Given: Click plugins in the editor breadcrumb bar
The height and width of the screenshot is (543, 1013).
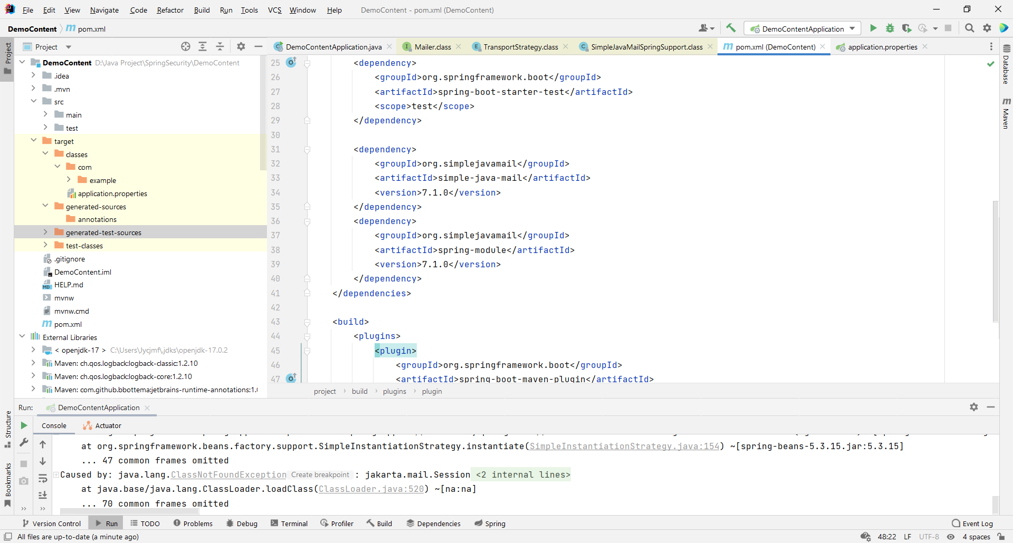Looking at the screenshot, I should point(394,391).
